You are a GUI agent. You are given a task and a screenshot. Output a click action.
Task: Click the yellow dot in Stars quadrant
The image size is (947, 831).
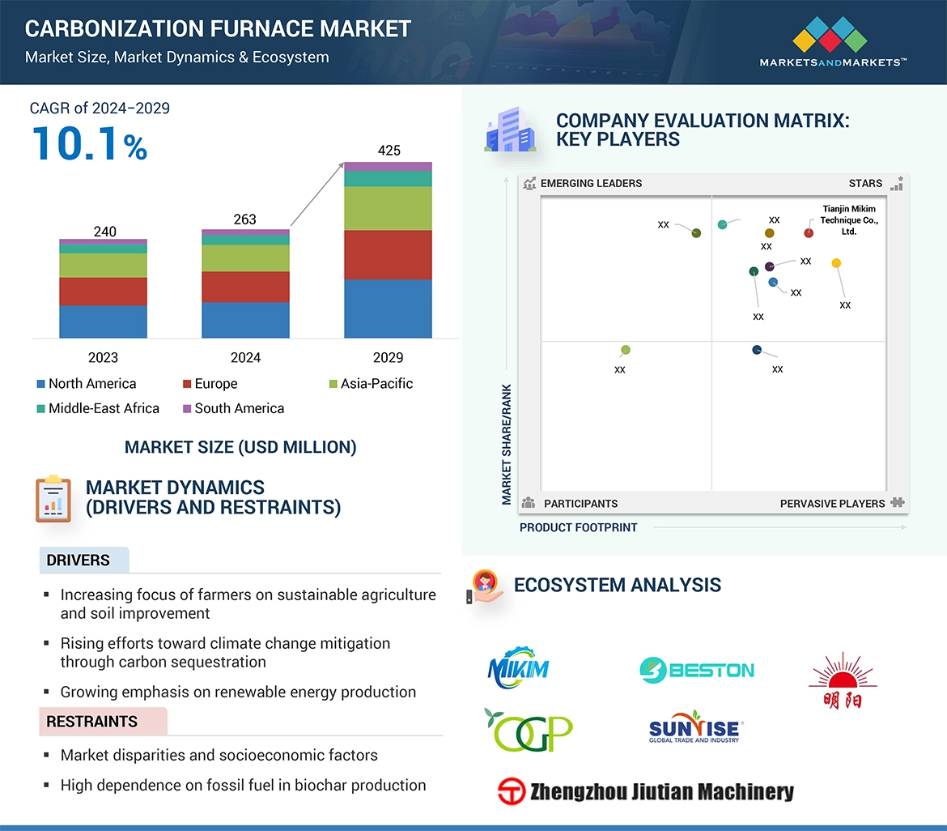(836, 262)
